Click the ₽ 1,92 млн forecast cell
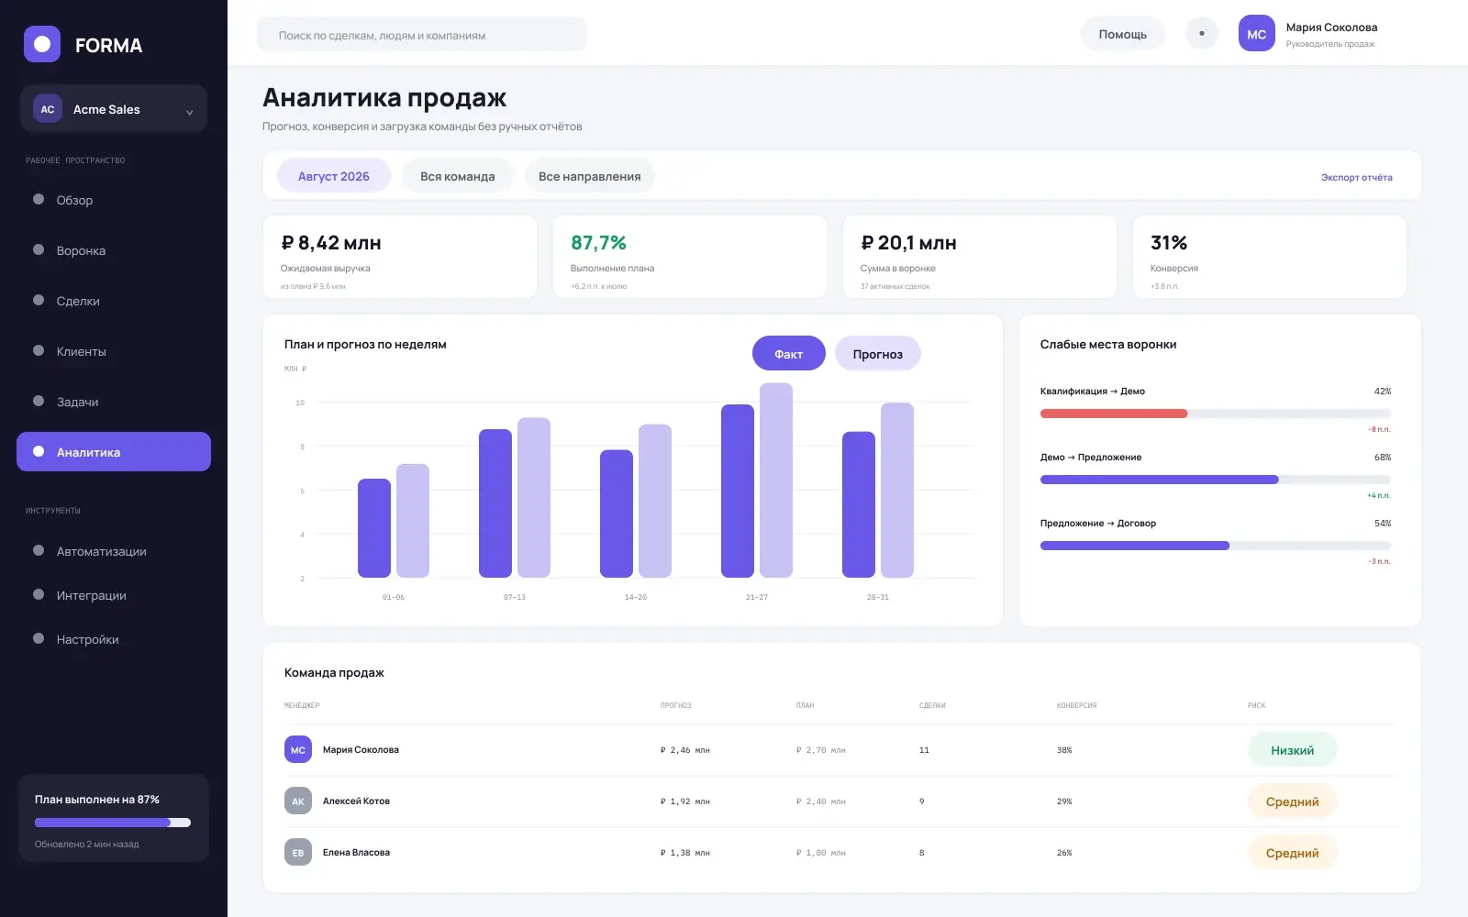The image size is (1468, 917). 685,801
